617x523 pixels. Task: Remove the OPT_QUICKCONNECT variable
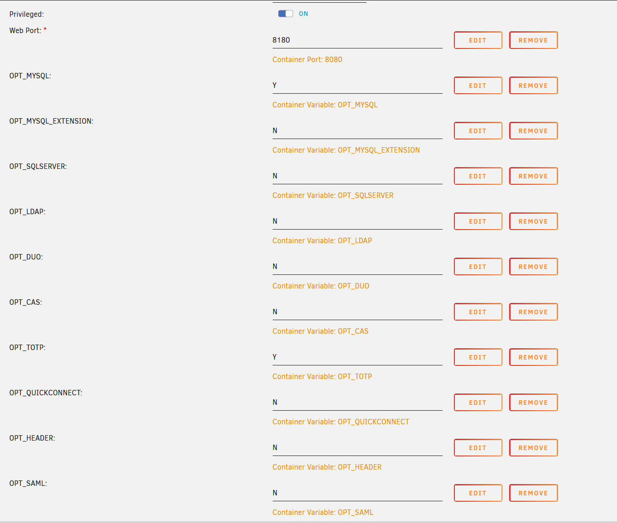pos(533,403)
